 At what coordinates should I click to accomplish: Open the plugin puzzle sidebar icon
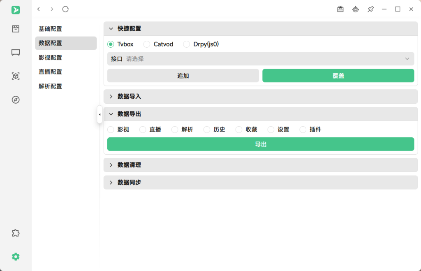(x=16, y=233)
